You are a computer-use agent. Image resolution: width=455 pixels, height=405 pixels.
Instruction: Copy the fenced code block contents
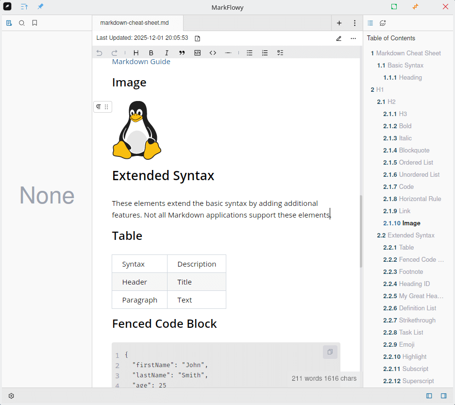click(x=330, y=352)
